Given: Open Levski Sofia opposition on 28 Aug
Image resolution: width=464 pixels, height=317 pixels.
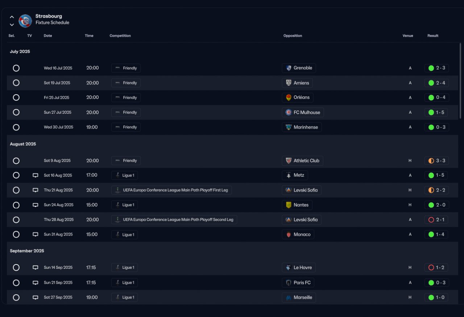Looking at the screenshot, I should pyautogui.click(x=302, y=220).
